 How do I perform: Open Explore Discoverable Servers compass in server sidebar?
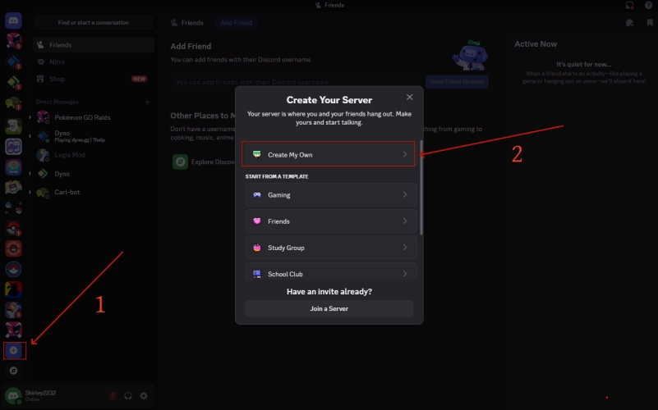[x=13, y=371]
